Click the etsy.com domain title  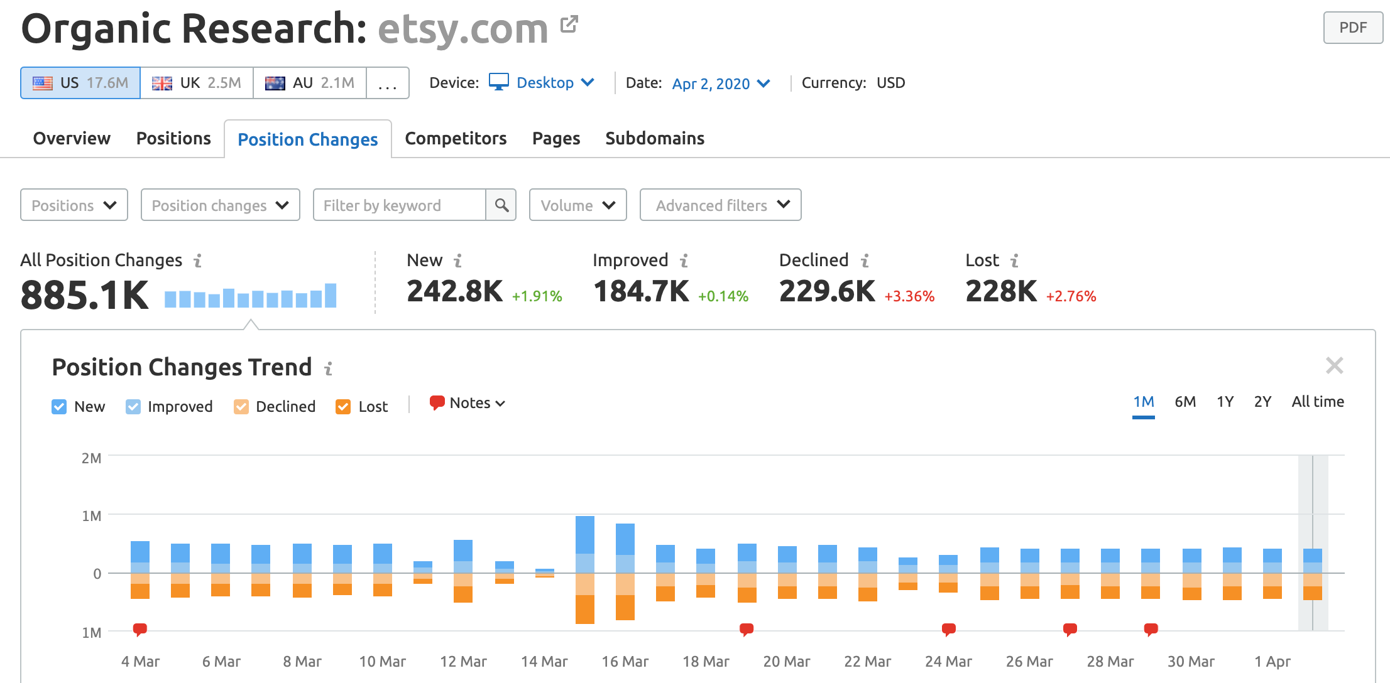pyautogui.click(x=463, y=29)
